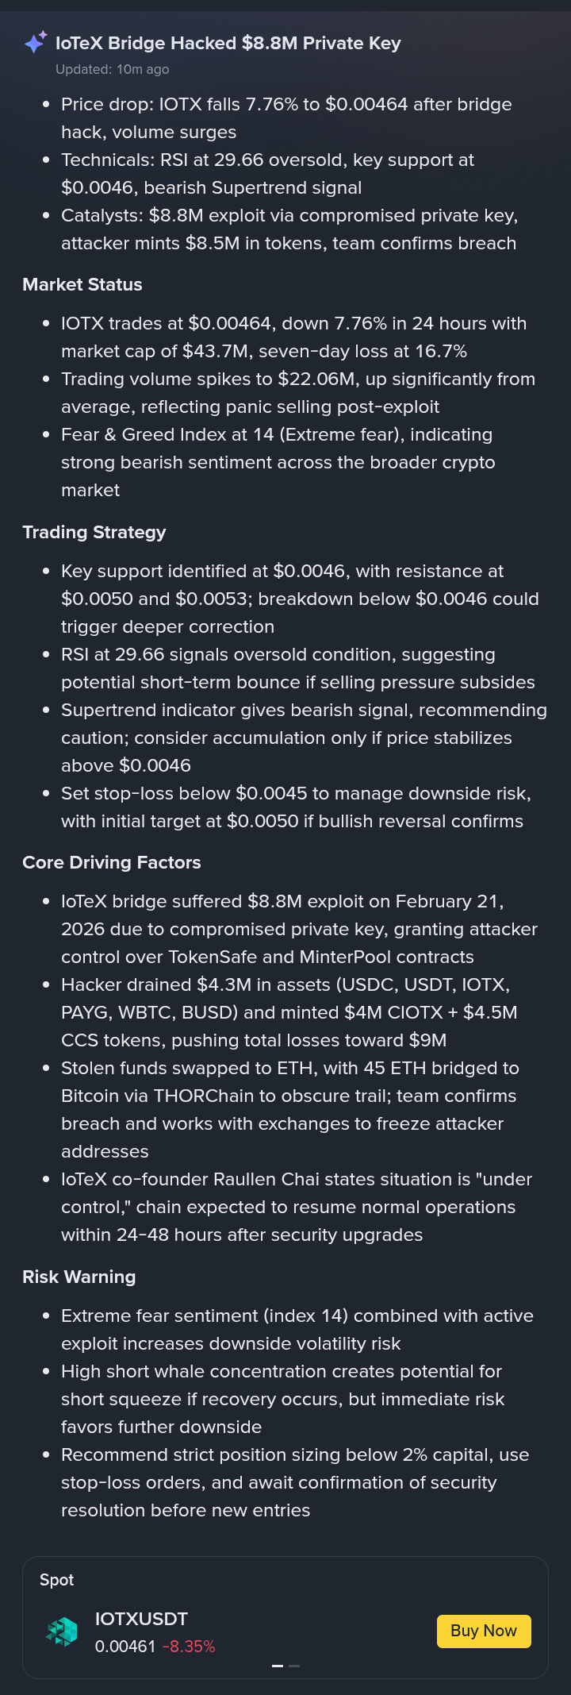
Task: Click the "Price drop" summary bullet text
Action: point(285,118)
